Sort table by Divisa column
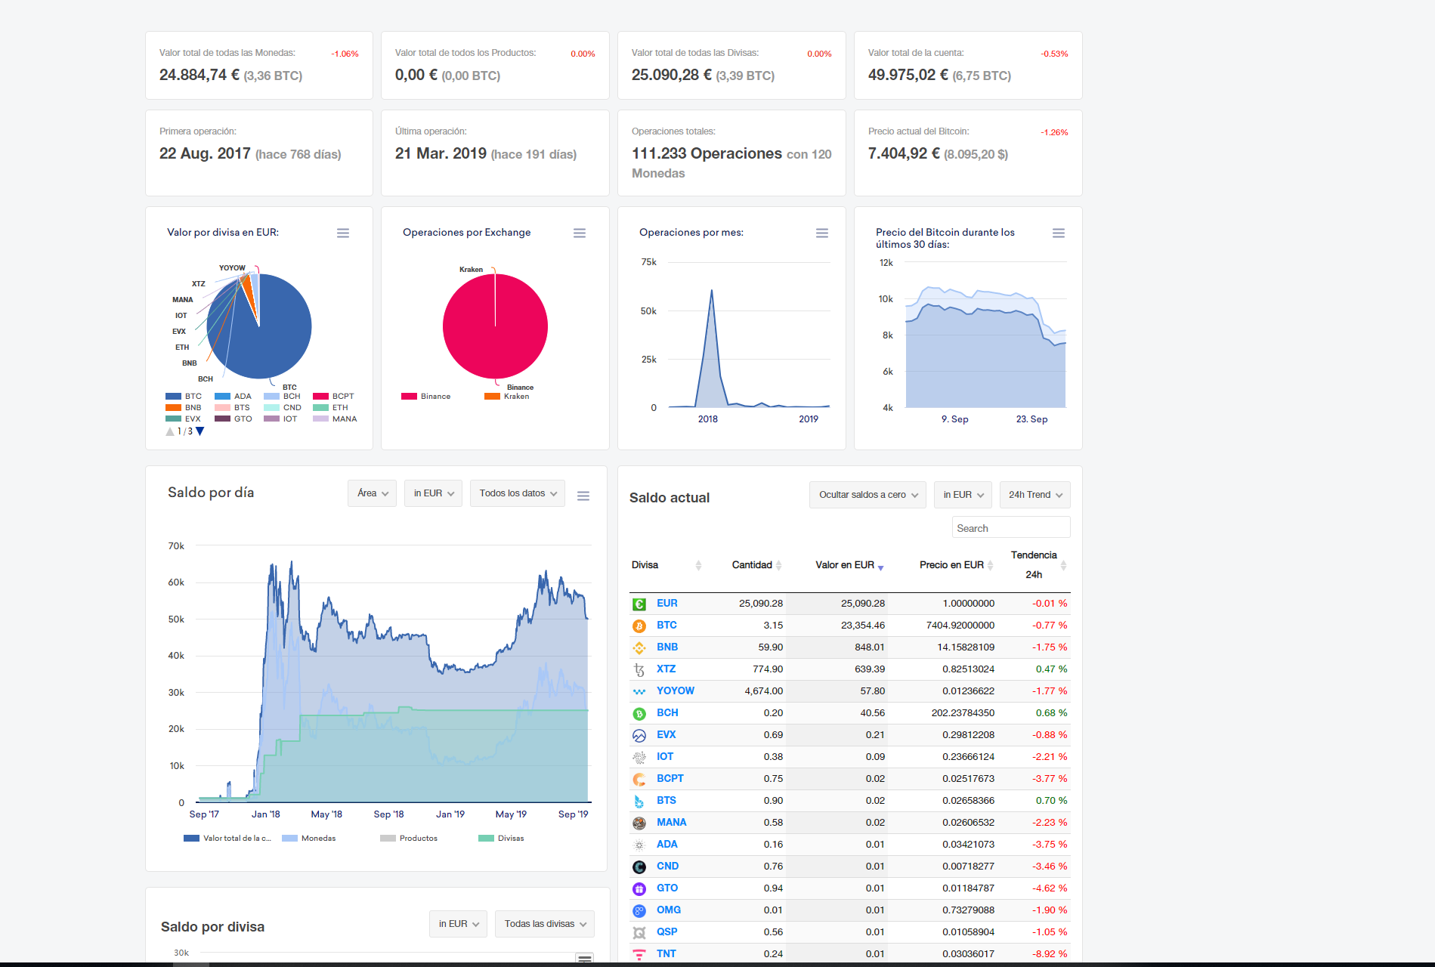 [666, 565]
